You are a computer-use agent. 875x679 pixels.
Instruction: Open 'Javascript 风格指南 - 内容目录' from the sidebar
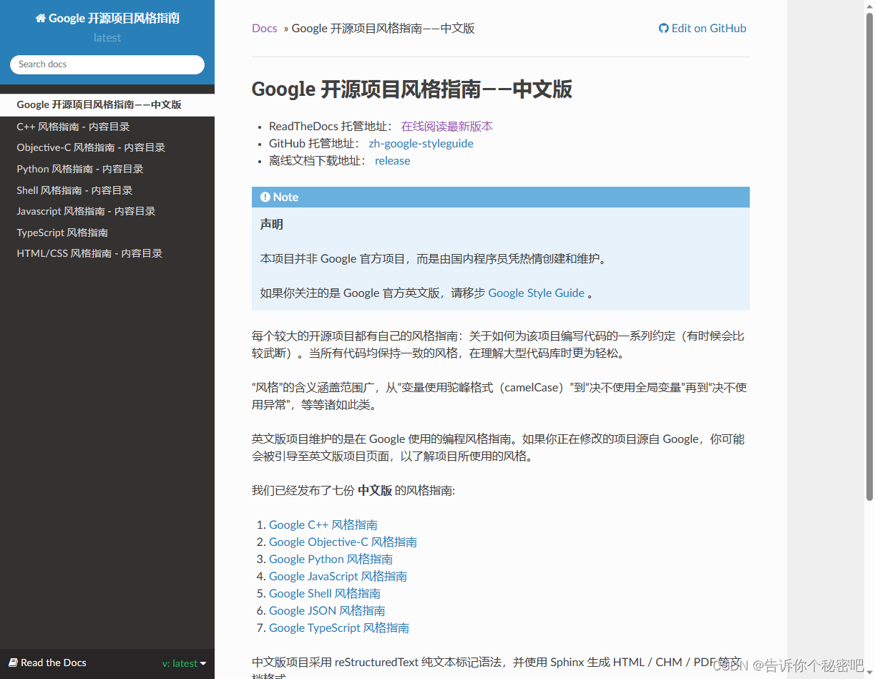86,211
